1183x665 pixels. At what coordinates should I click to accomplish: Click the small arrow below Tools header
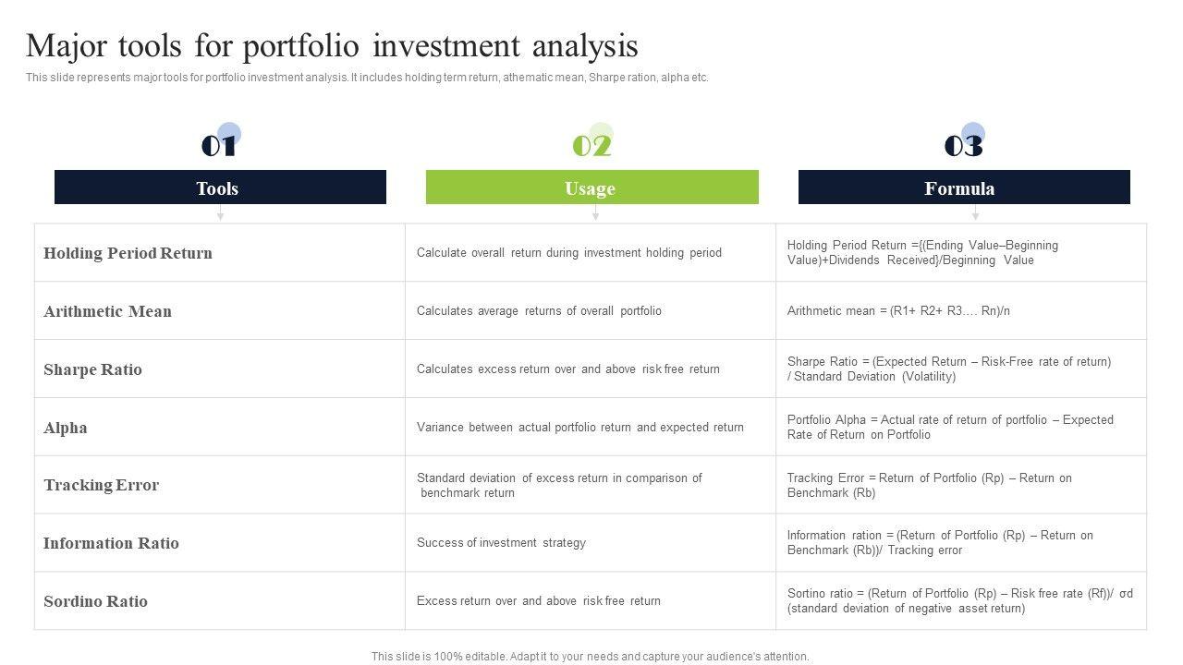click(220, 214)
